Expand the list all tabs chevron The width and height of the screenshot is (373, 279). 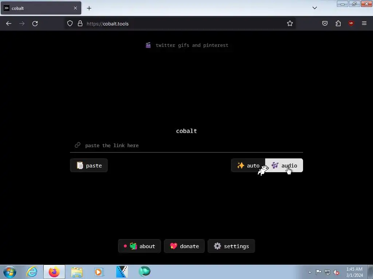pos(315,8)
